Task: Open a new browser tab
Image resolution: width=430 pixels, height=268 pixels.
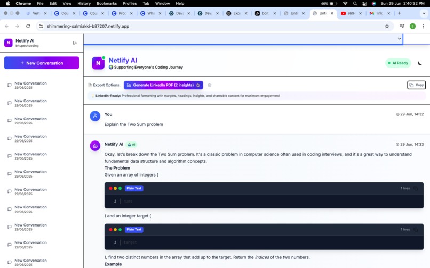Action: tap(399, 13)
